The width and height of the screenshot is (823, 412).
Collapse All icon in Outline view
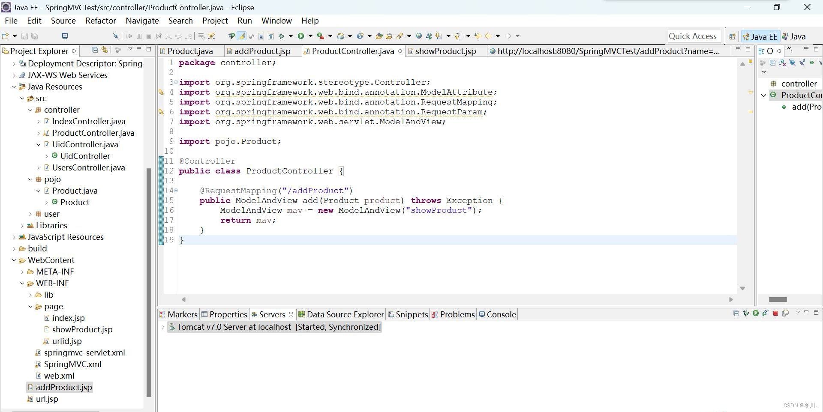(x=772, y=63)
